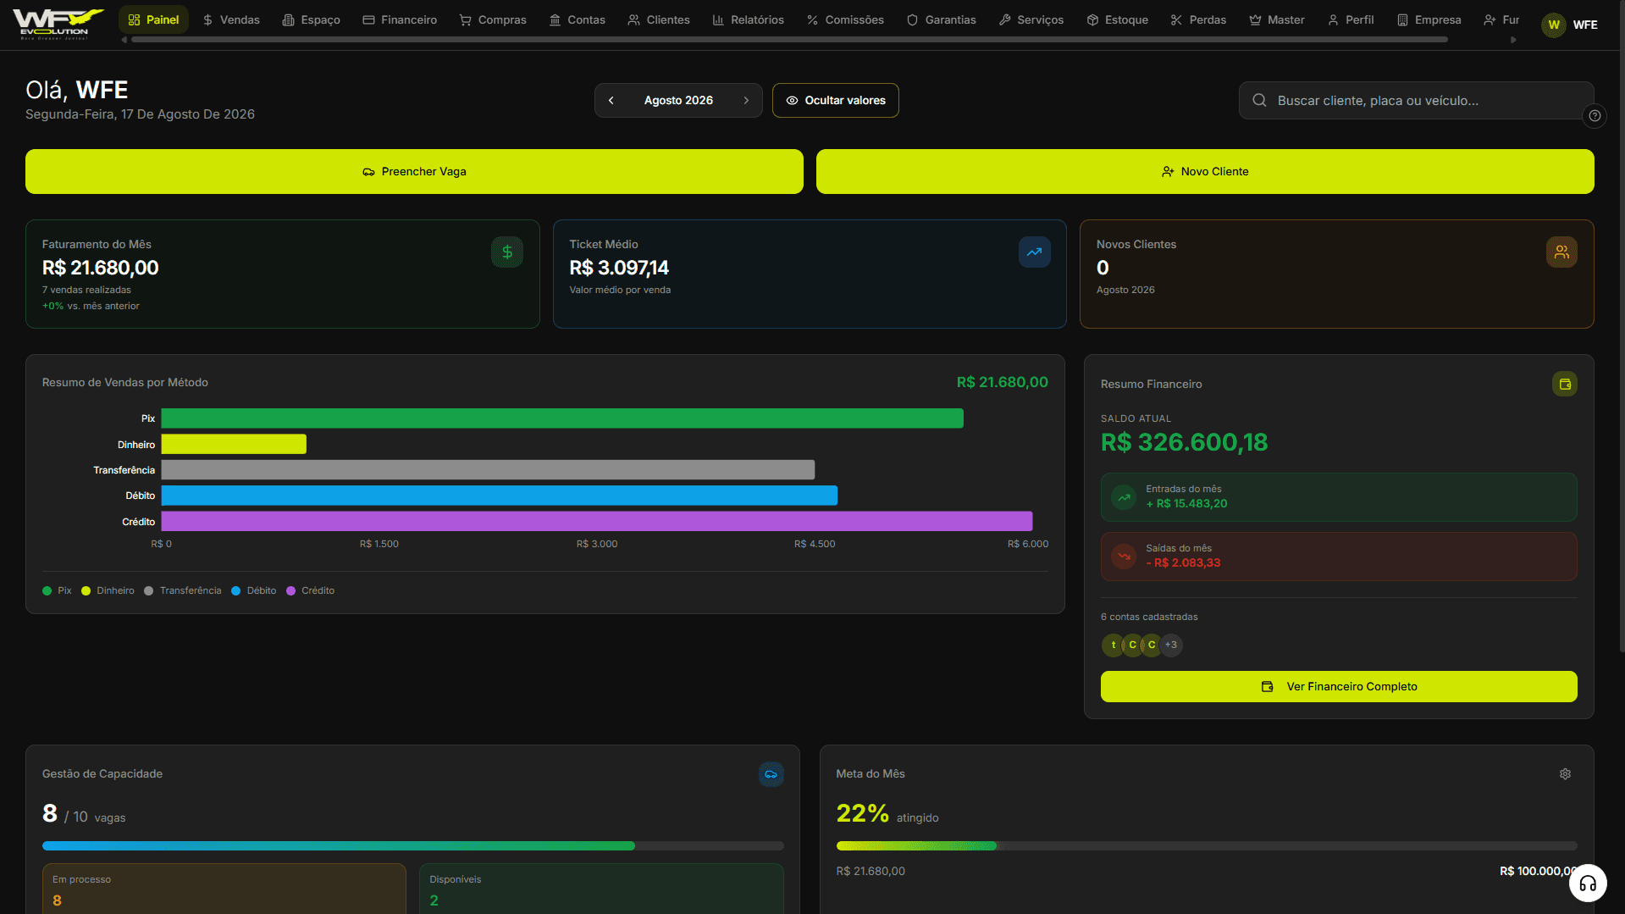Click the capacity progress bar
Screen dimensions: 1625x914
(413, 845)
